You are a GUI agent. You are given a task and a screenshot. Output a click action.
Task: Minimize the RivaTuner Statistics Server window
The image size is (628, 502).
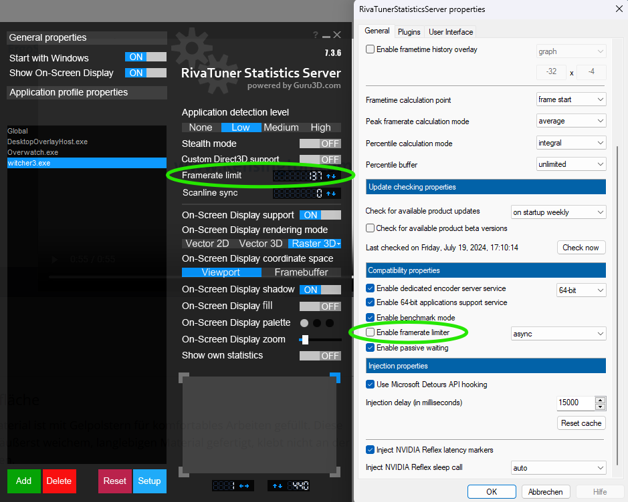[326, 36]
